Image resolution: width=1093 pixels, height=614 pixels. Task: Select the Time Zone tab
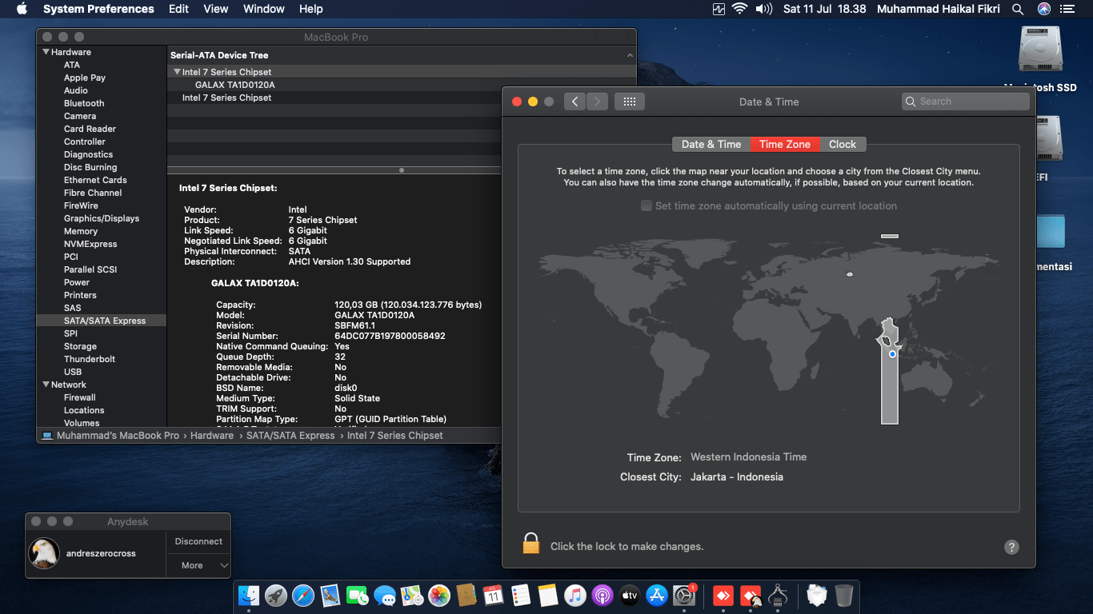coord(785,145)
